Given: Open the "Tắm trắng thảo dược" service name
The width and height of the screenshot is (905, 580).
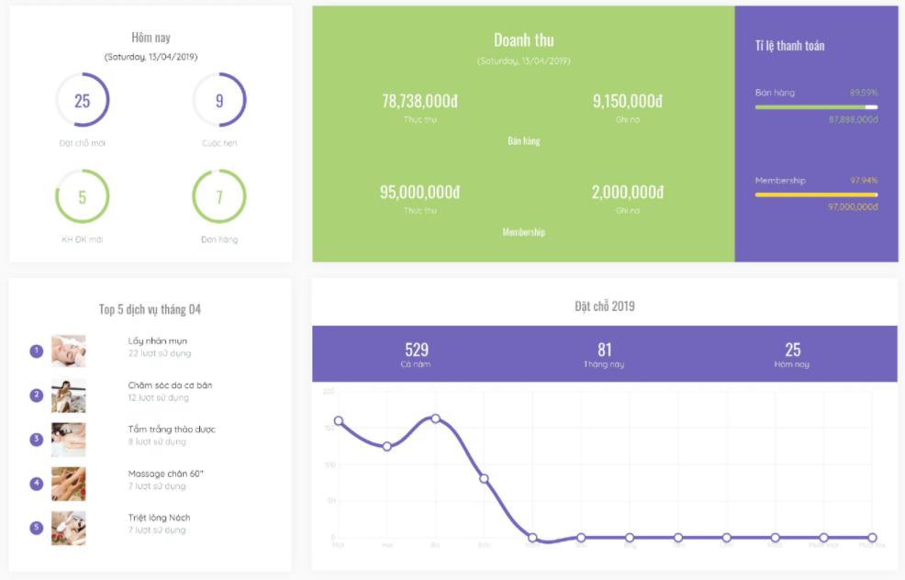Looking at the screenshot, I should pyautogui.click(x=172, y=429).
